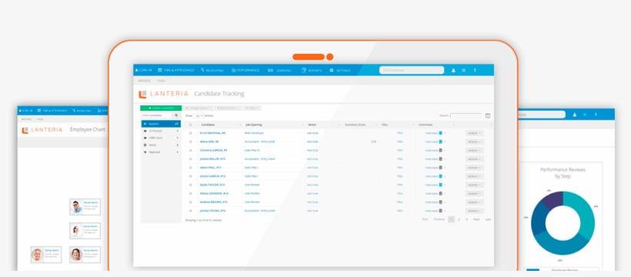Select the In Process status filter
The width and height of the screenshot is (631, 277).
pyautogui.click(x=161, y=131)
